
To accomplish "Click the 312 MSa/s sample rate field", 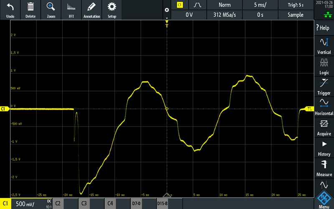I will coord(225,15).
